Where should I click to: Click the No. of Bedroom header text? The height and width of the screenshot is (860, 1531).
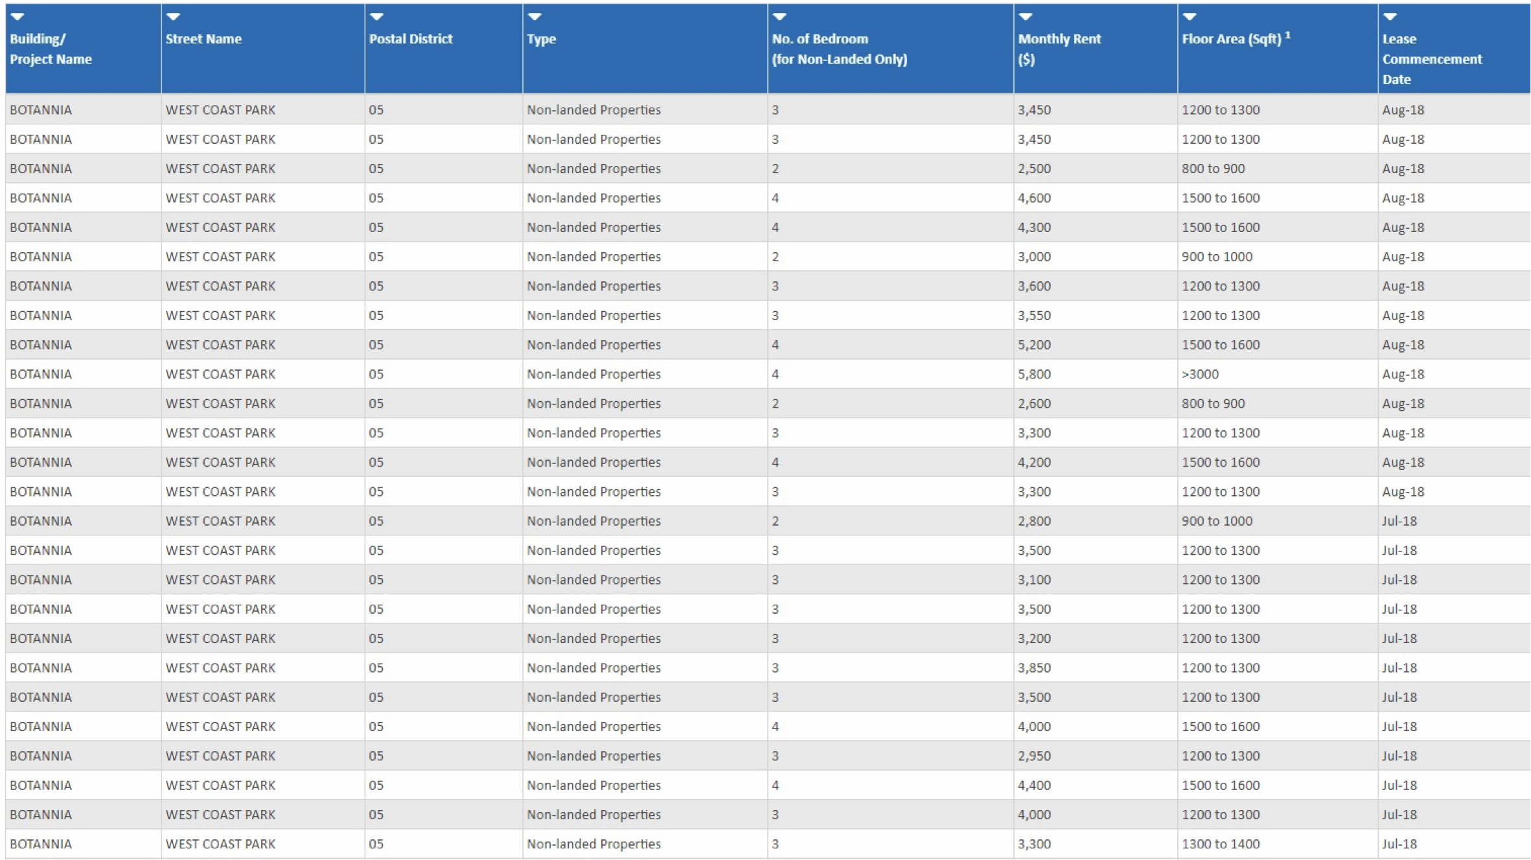click(840, 49)
